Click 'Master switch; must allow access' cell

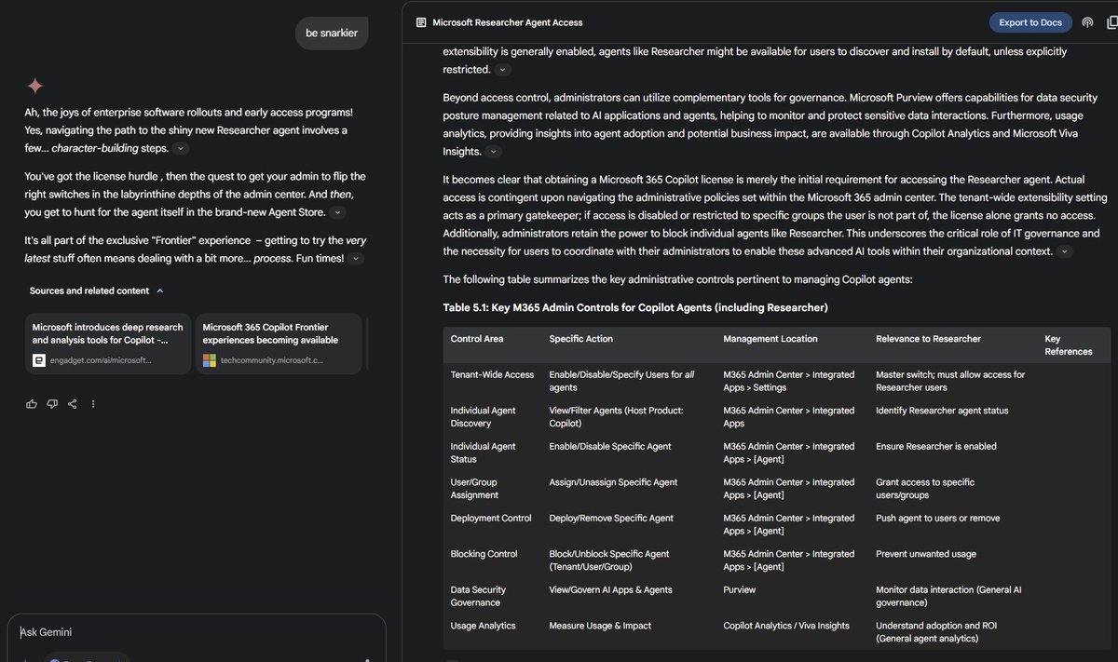(x=950, y=381)
